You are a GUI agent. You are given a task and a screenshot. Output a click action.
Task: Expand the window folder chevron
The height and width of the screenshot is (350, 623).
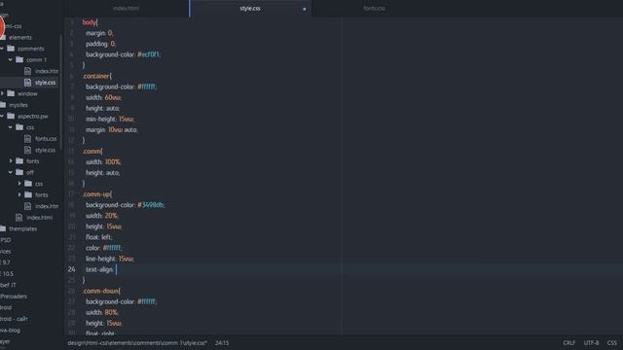[x=2, y=93]
